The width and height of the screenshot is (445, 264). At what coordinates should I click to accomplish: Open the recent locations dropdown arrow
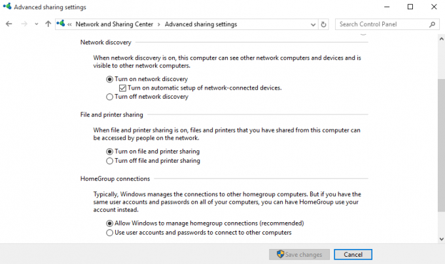[37, 24]
